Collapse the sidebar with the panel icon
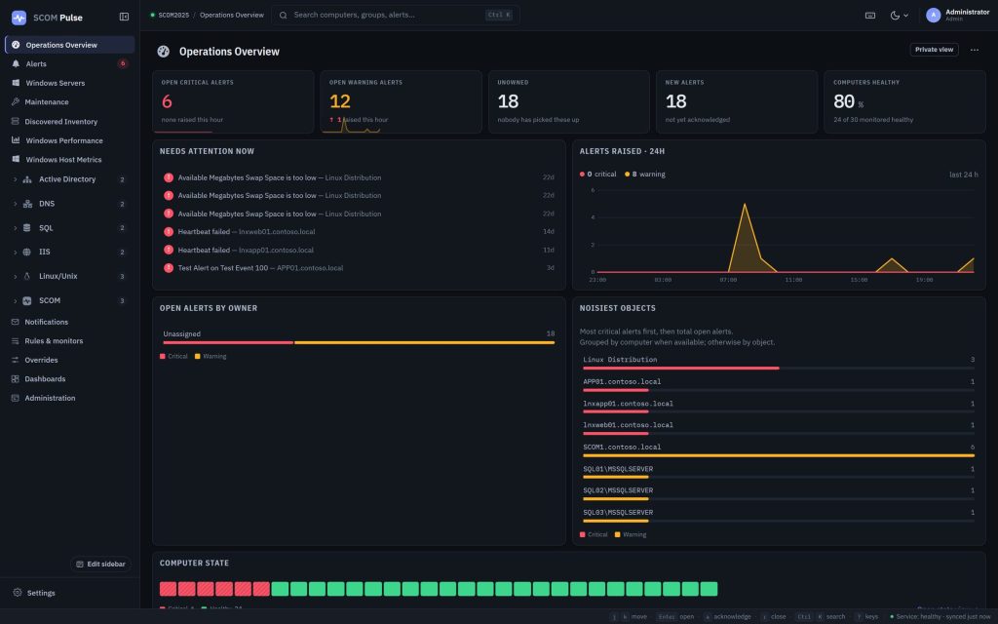Image resolution: width=998 pixels, height=624 pixels. coord(124,17)
